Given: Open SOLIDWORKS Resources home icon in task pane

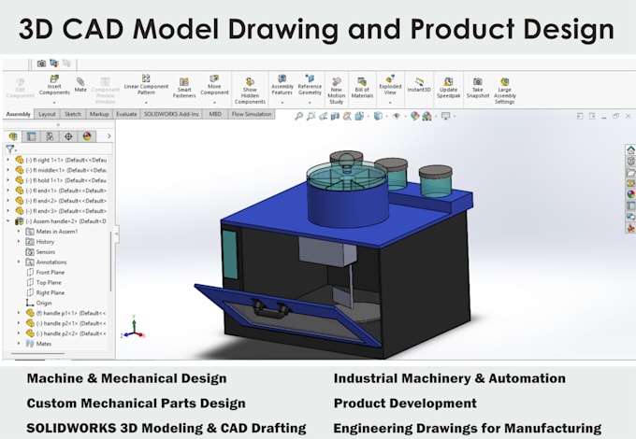Looking at the screenshot, I should click(630, 150).
